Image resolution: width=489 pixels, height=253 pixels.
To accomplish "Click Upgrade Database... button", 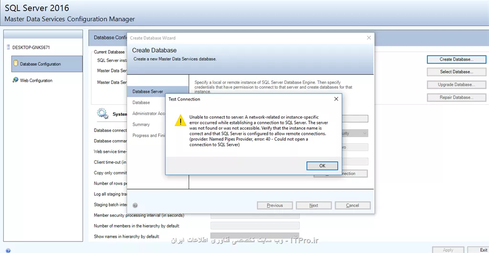I will [x=456, y=85].
